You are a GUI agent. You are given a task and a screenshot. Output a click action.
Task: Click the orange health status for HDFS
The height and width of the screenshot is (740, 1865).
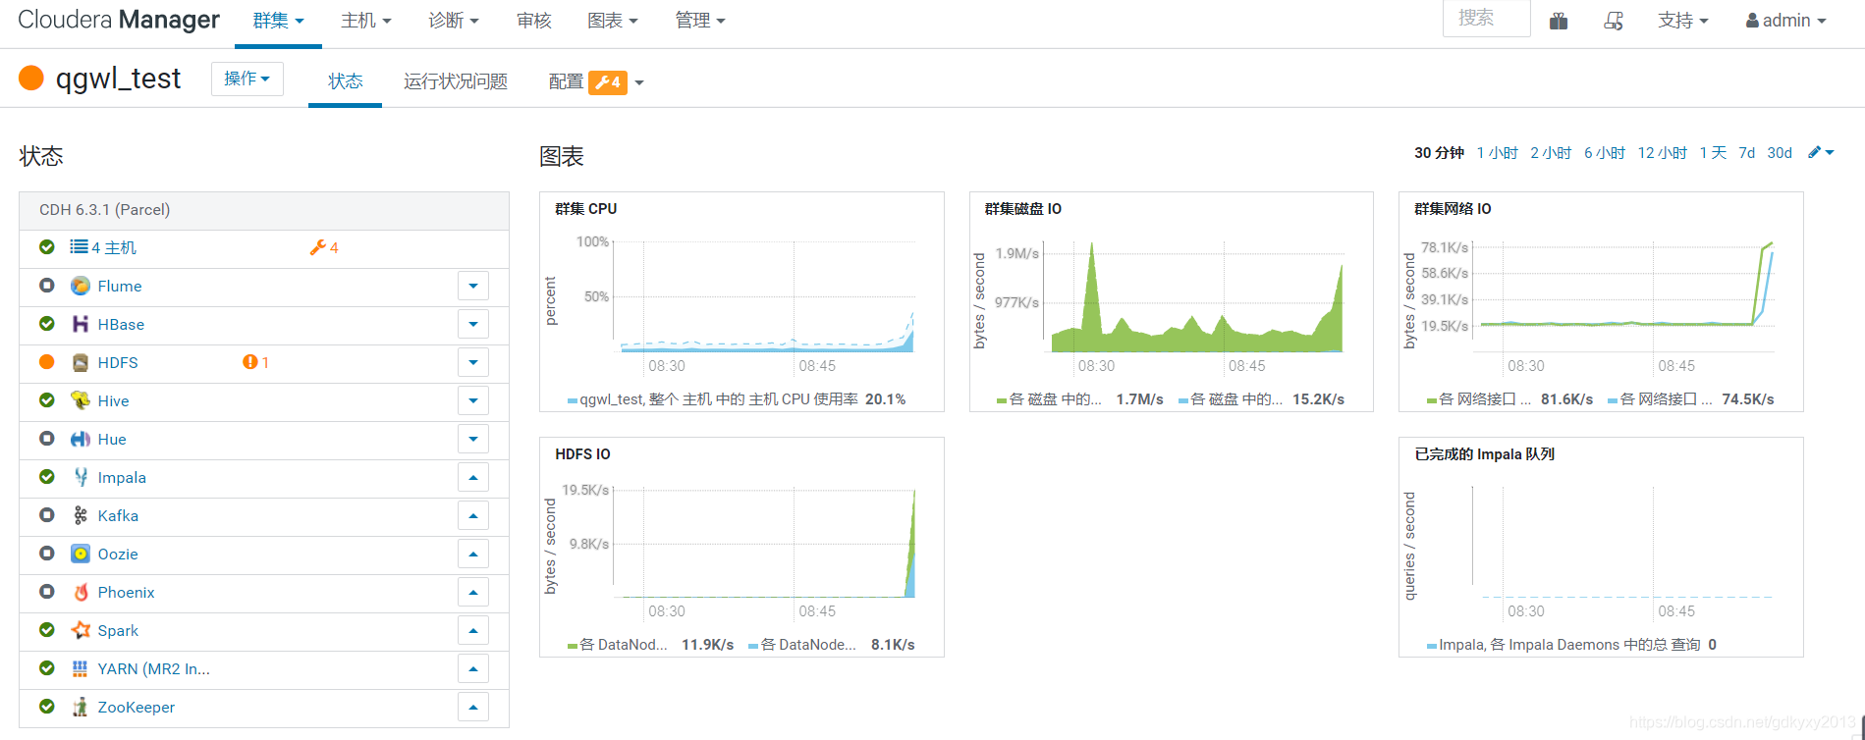tap(46, 362)
